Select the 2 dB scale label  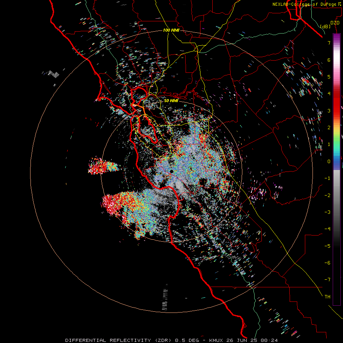(329, 128)
